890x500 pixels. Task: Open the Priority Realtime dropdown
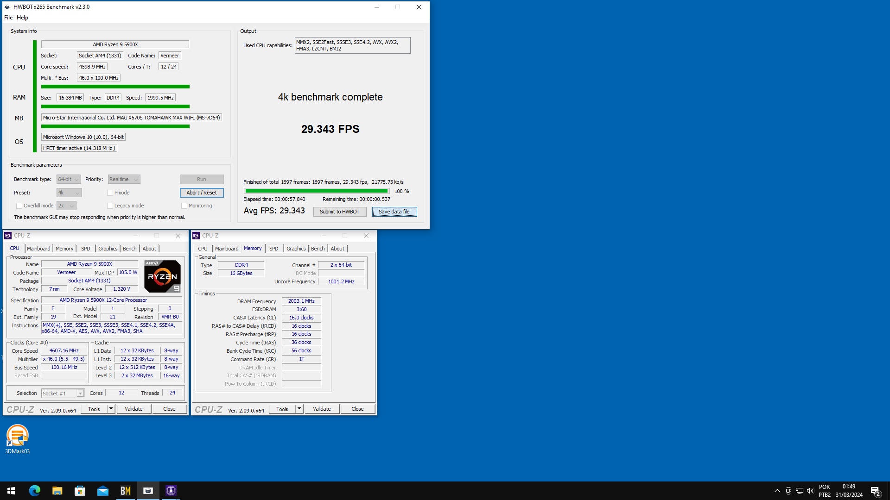pos(124,180)
